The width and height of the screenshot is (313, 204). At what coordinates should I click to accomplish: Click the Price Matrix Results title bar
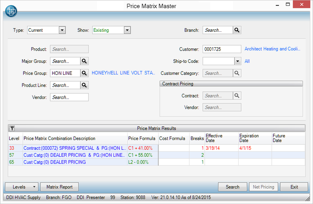point(156,128)
